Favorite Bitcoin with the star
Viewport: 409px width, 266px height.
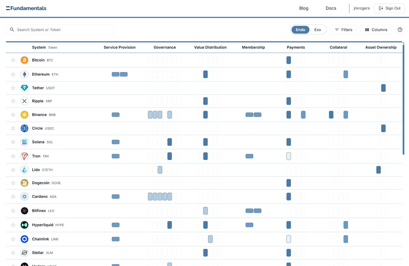coord(13,60)
